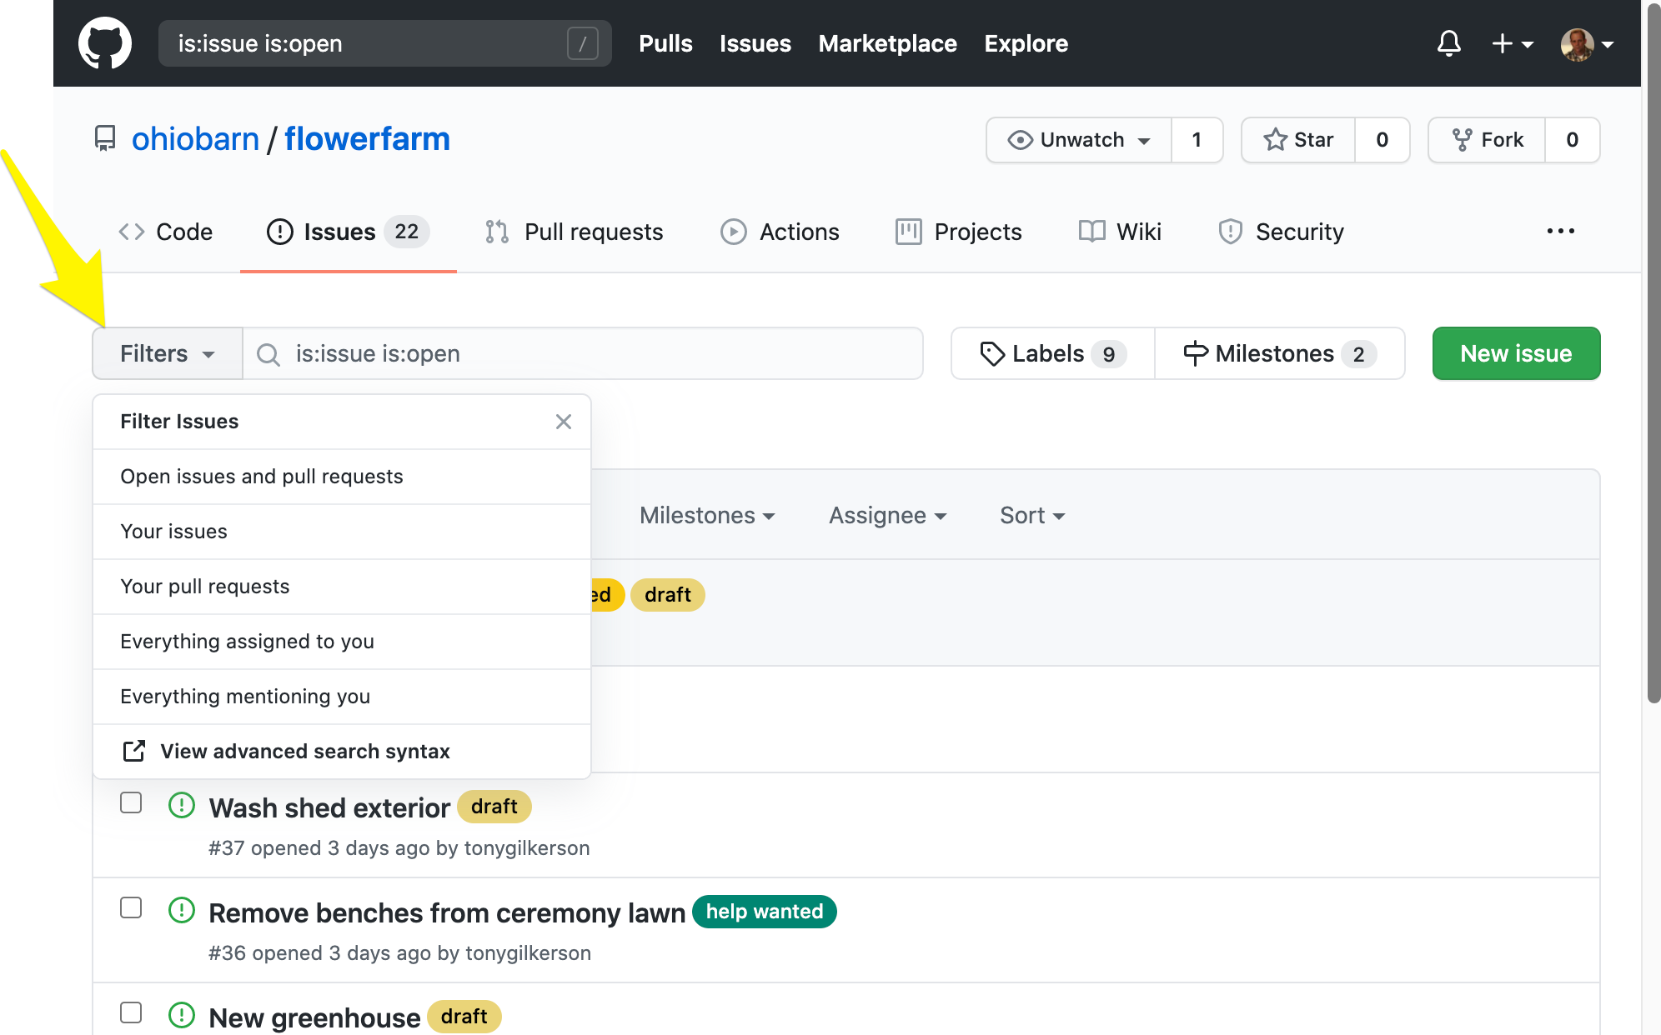Expand the Milestones filter dropdown
This screenshot has height=1035, width=1661.
pyautogui.click(x=707, y=516)
